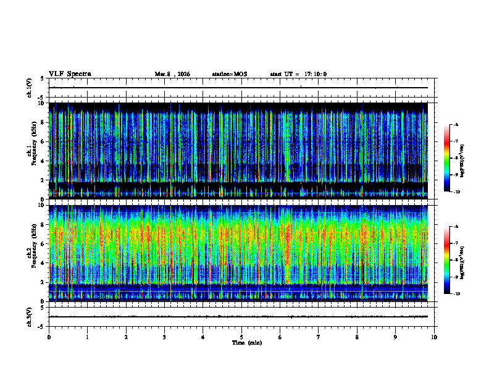Screen dimensions: 489x378
Task: Click time axis tick label "3"
Action: [164, 337]
